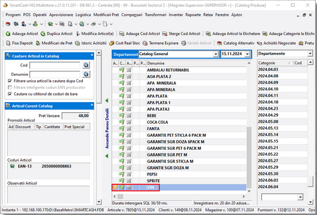Toggle Filtrare unica articol la cautare dupa Cod

coord(10,81)
